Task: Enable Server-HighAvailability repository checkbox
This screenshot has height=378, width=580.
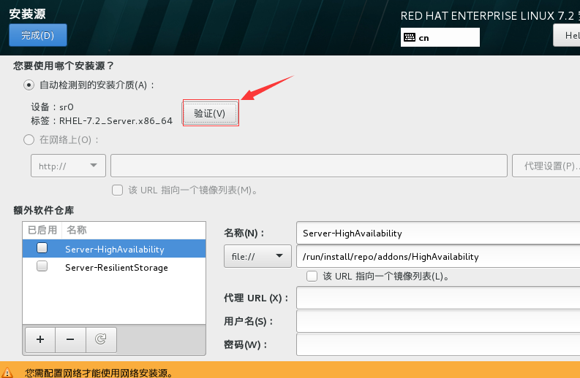Action: [x=42, y=247]
